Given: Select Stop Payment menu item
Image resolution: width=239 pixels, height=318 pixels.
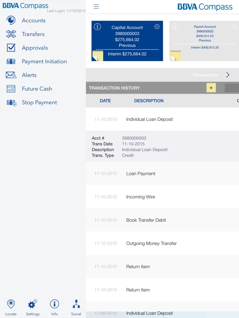Looking at the screenshot, I should click(39, 103).
